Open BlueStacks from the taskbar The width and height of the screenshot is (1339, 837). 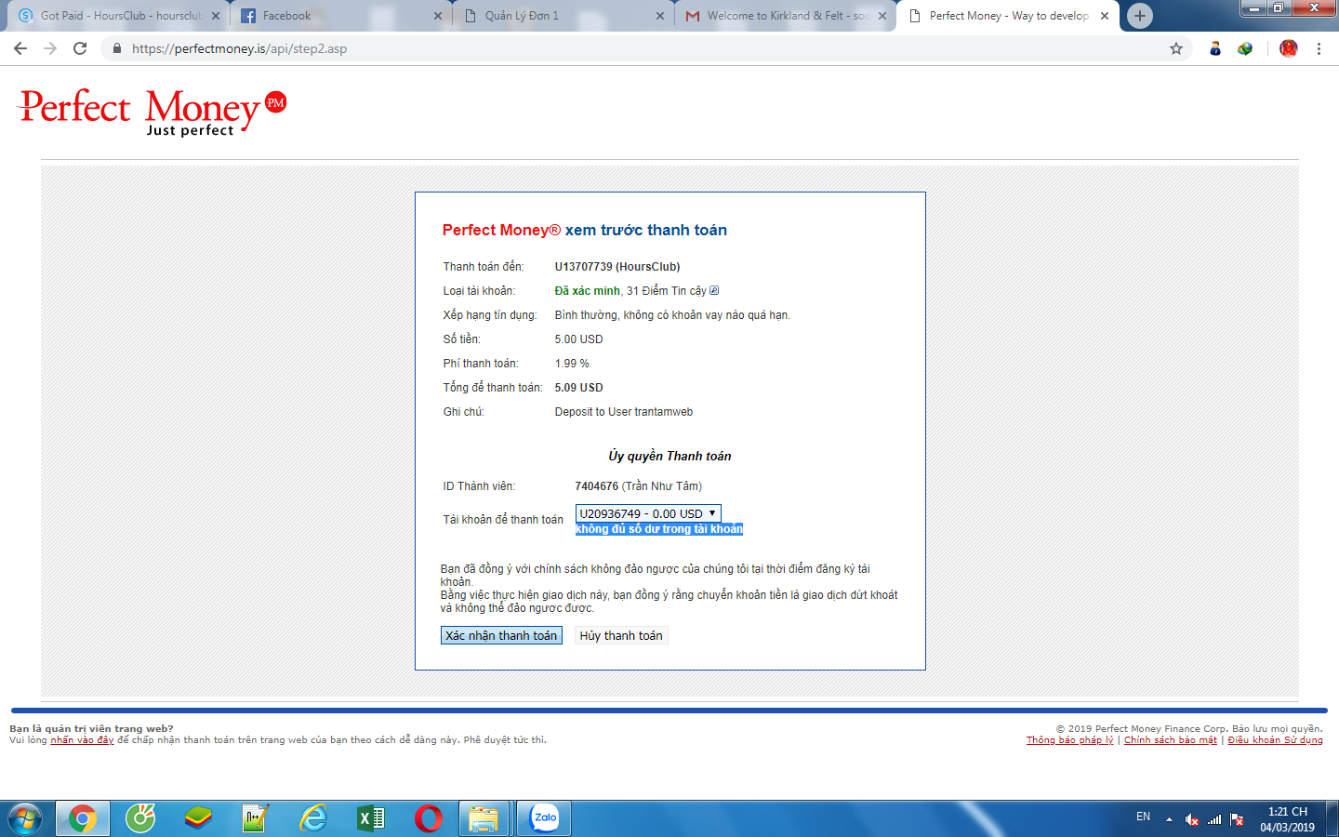[x=198, y=818]
